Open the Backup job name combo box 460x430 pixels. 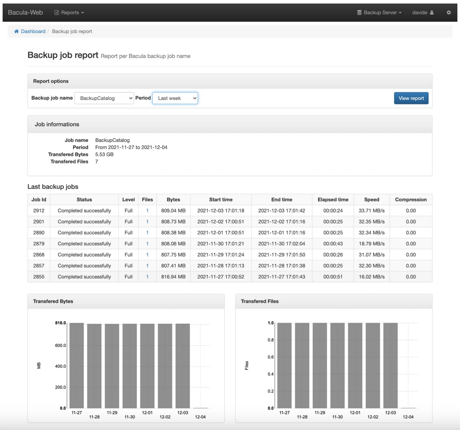click(x=104, y=98)
